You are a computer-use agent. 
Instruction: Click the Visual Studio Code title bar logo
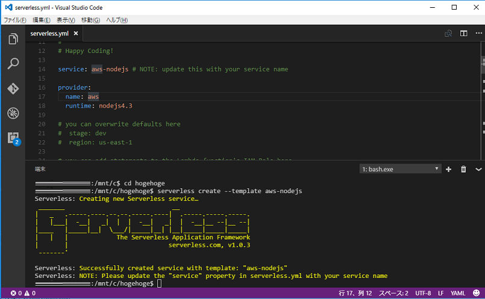point(8,7)
